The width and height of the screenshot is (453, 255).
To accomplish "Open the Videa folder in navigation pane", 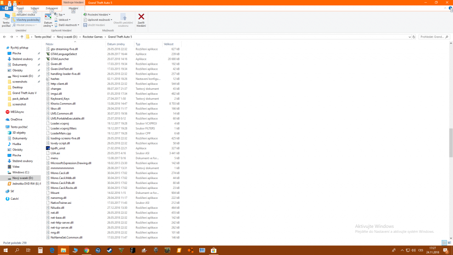I will point(15,167).
